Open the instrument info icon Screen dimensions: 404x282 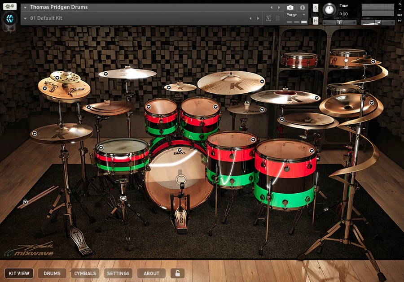303,8
